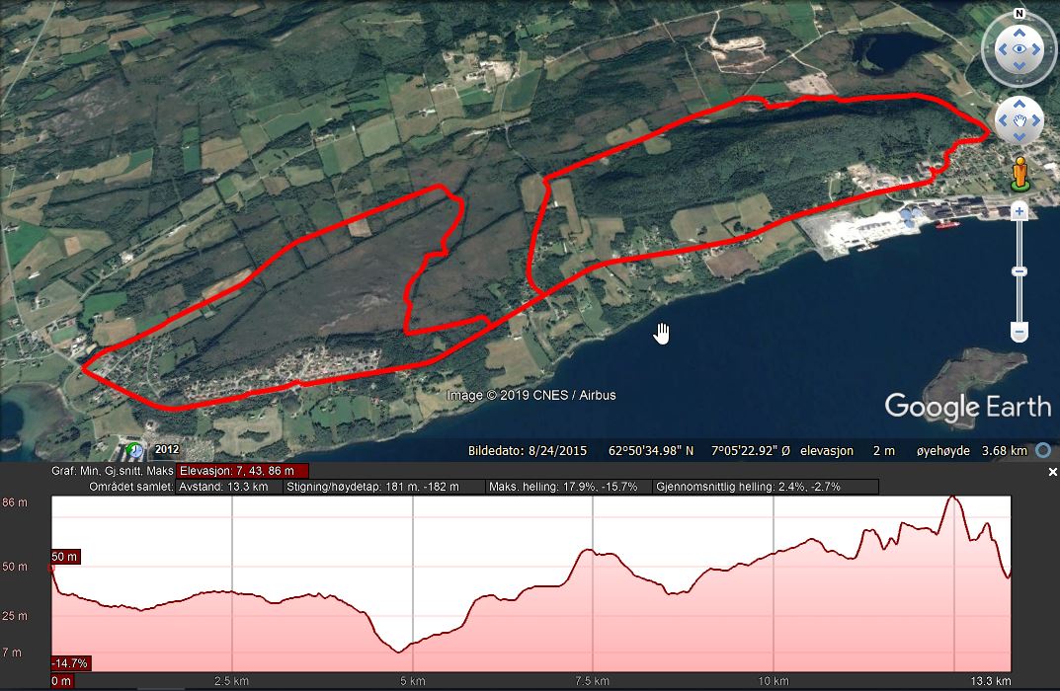Click the look-down arrow on the eye joystick

(1019, 66)
